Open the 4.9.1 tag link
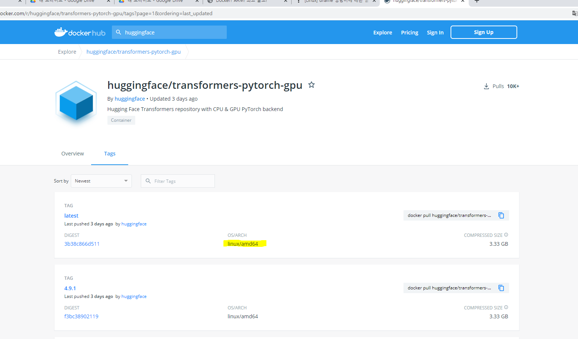The width and height of the screenshot is (578, 339). (x=70, y=288)
